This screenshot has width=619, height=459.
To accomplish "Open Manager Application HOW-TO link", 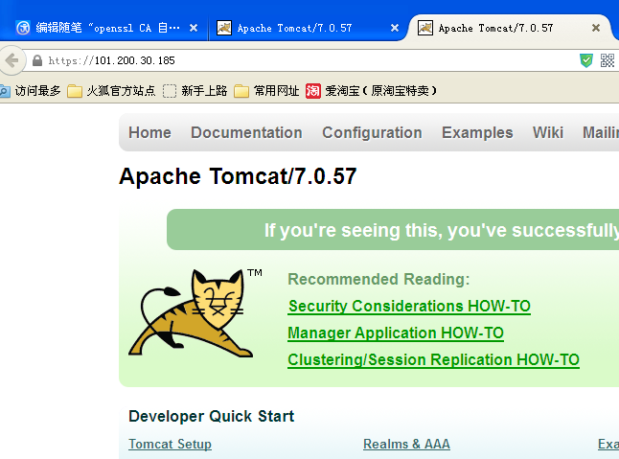I will click(396, 333).
